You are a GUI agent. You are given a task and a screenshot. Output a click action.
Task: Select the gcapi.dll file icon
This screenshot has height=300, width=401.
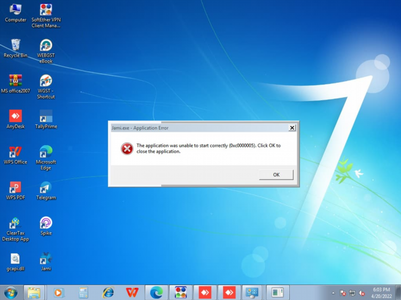point(16,262)
